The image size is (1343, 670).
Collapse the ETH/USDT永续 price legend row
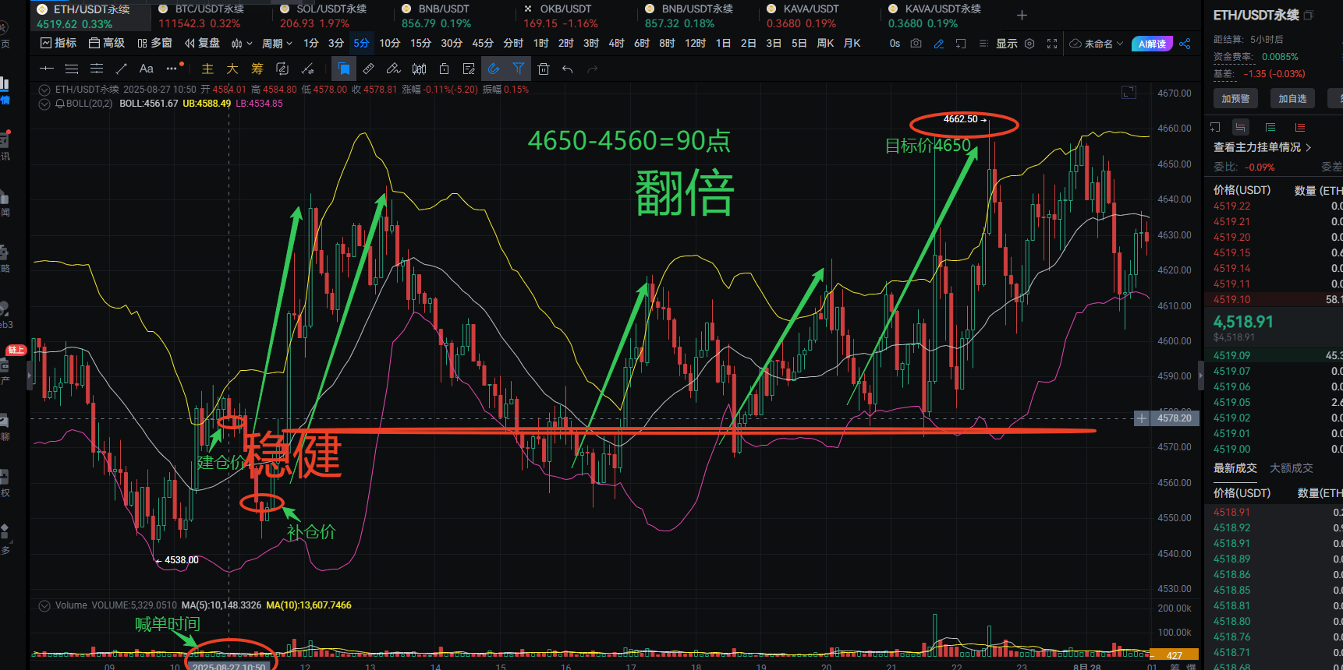point(44,90)
